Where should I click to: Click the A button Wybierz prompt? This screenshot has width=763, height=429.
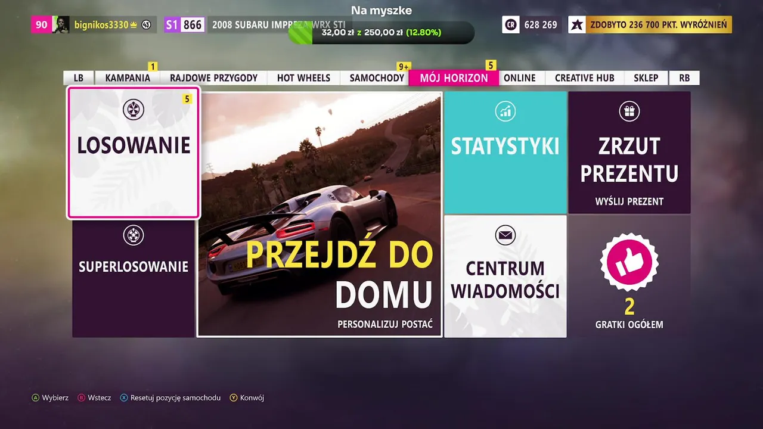(x=51, y=398)
